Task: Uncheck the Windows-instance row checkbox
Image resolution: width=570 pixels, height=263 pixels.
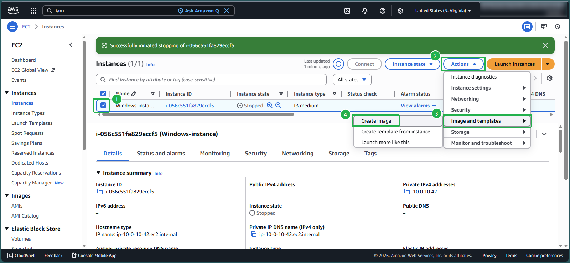Action: click(103, 105)
